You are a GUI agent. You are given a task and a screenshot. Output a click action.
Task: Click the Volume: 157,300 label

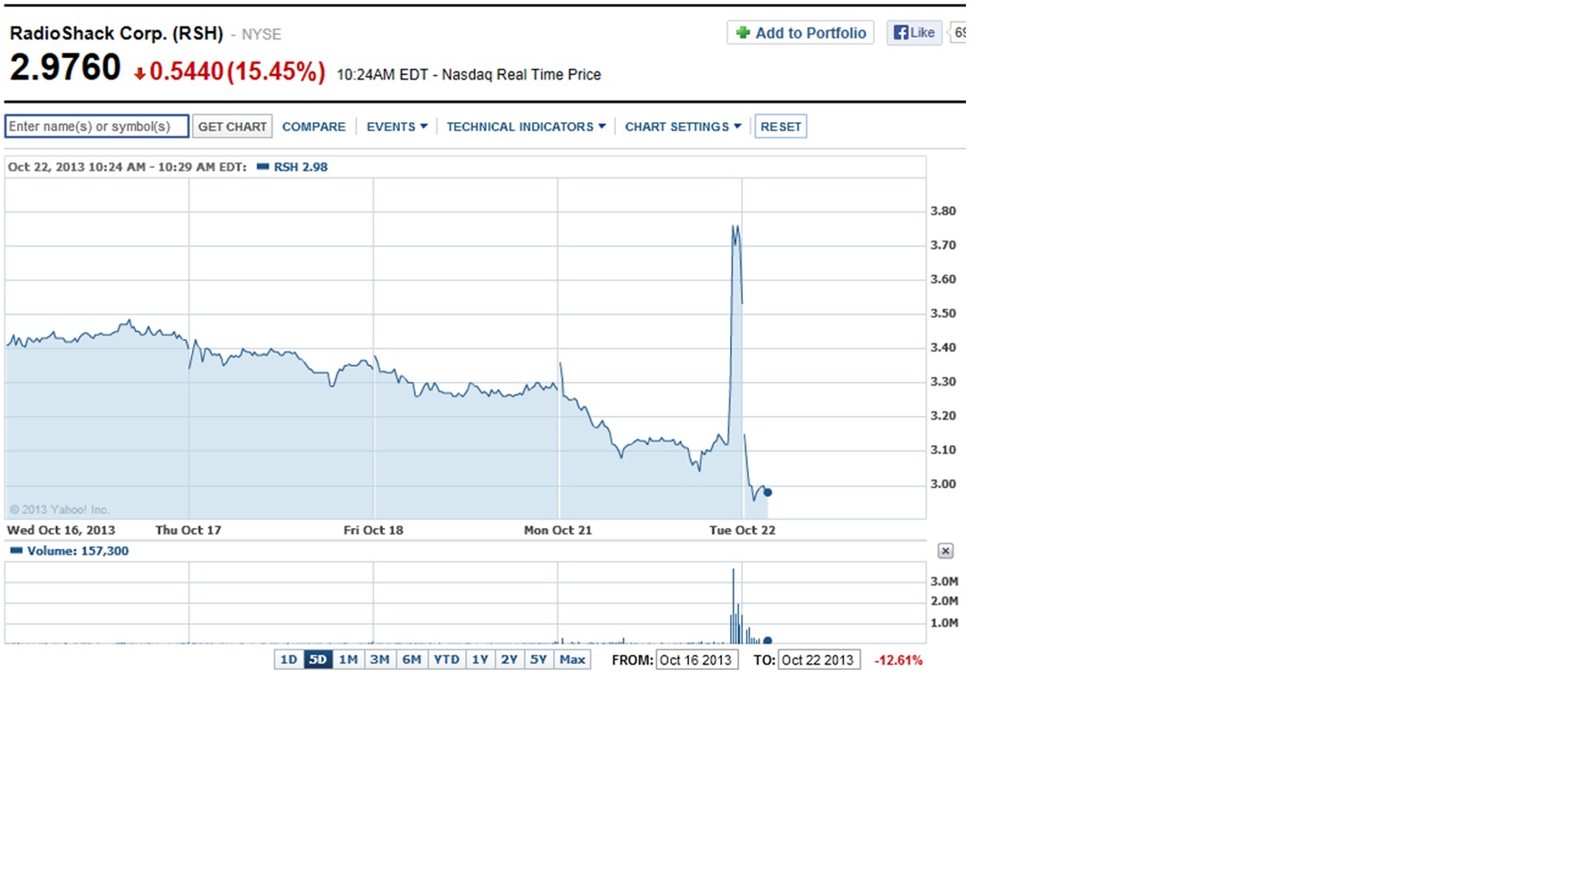(x=78, y=551)
